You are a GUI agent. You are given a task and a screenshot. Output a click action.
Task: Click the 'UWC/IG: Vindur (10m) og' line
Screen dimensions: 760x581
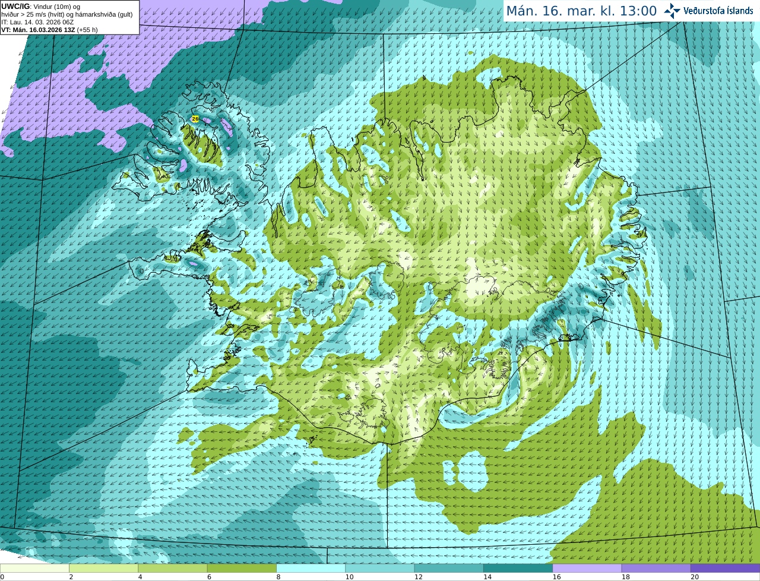tap(40, 7)
